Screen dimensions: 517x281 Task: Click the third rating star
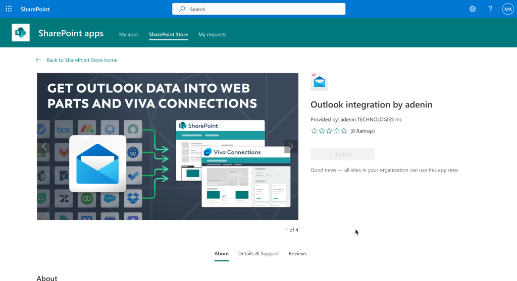pyautogui.click(x=329, y=131)
